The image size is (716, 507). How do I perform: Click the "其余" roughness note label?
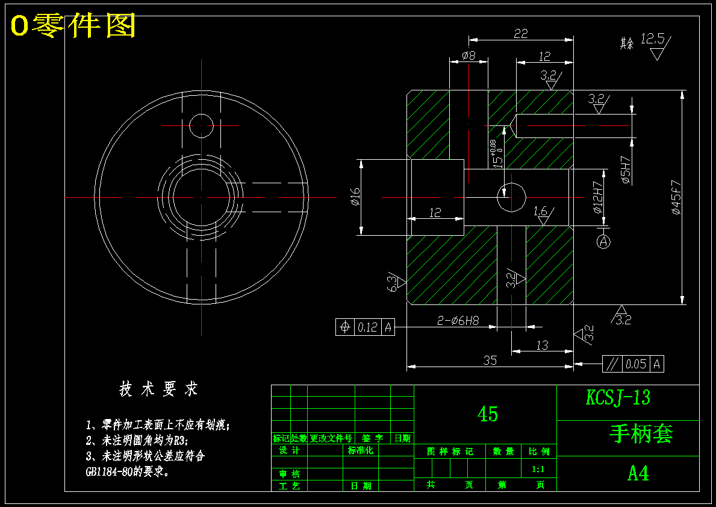[627, 44]
